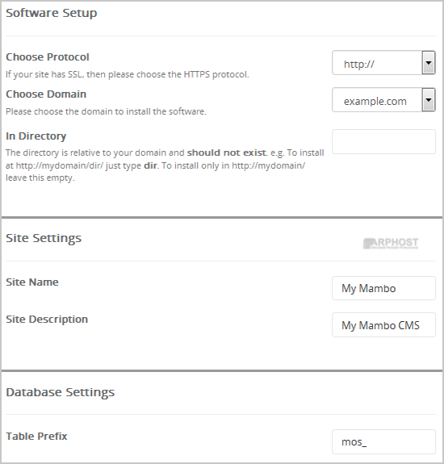Screen dimensions: 444x464
Task: Click the Choose Protocol label
Action: 48,56
